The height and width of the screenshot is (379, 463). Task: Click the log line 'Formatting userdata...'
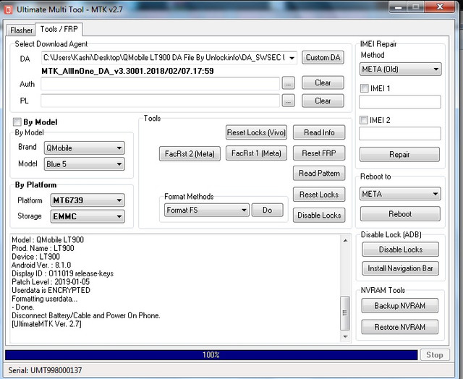[x=45, y=299]
